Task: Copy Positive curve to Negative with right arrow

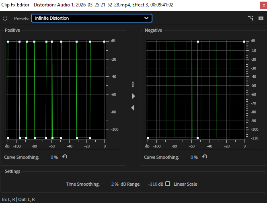Action: pyautogui.click(x=133, y=96)
